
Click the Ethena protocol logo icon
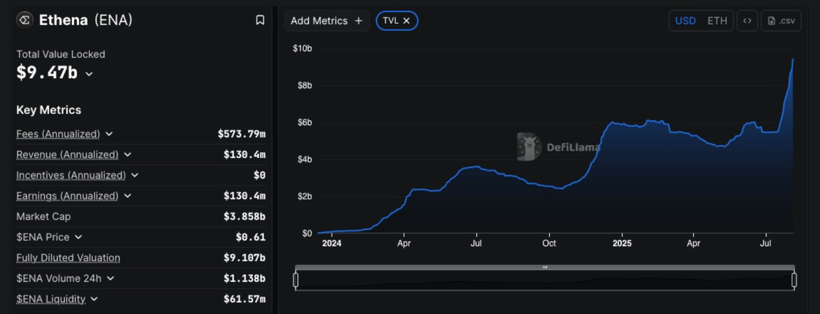point(25,20)
